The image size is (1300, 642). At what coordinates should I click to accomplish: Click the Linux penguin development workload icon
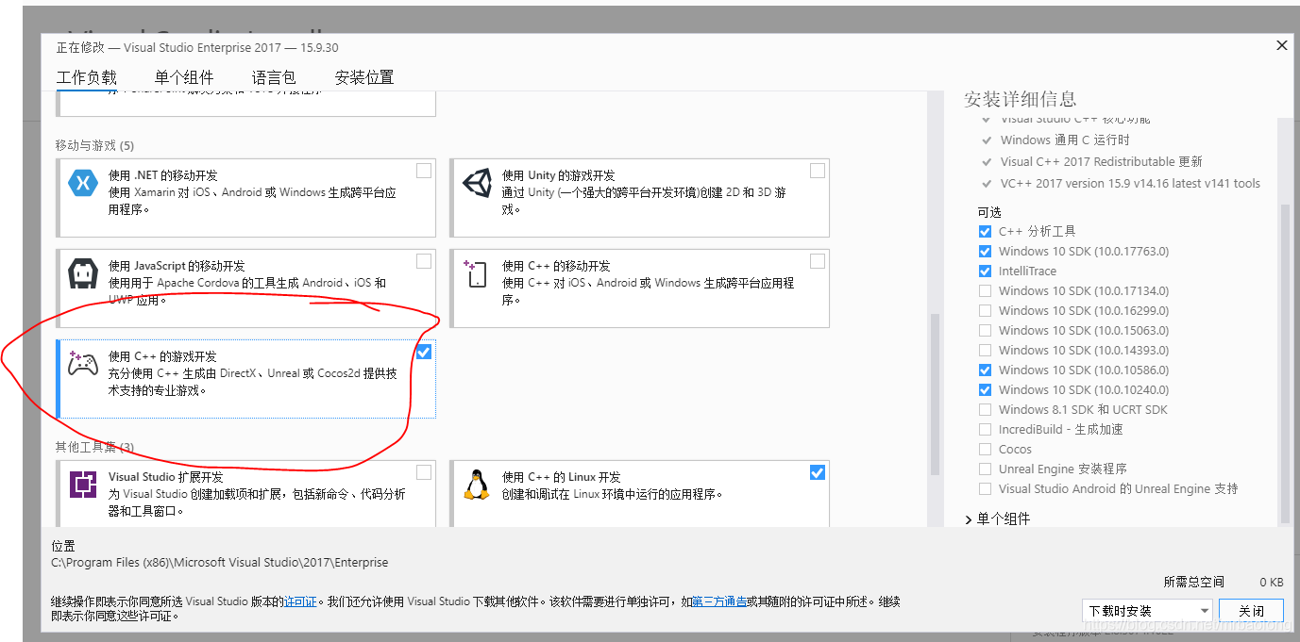coord(479,485)
